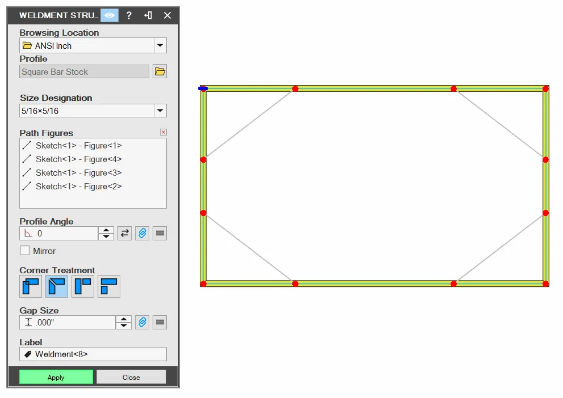
Task: Toggle the Profile Angle link icon
Action: [x=142, y=234]
